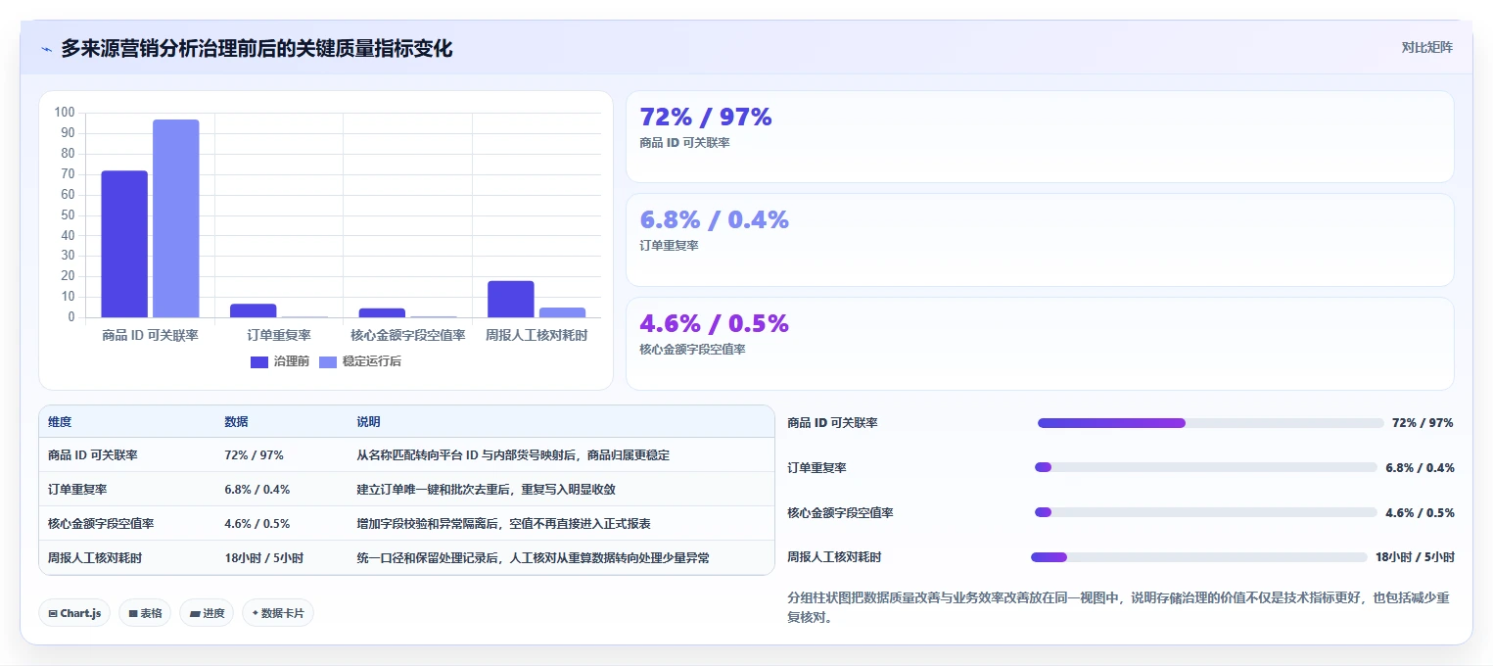The image size is (1493, 666).
Task: Click the y-axis tick value 100
Action: tap(65, 113)
